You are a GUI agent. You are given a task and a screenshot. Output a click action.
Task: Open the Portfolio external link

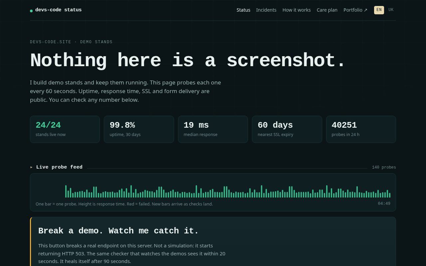(355, 10)
